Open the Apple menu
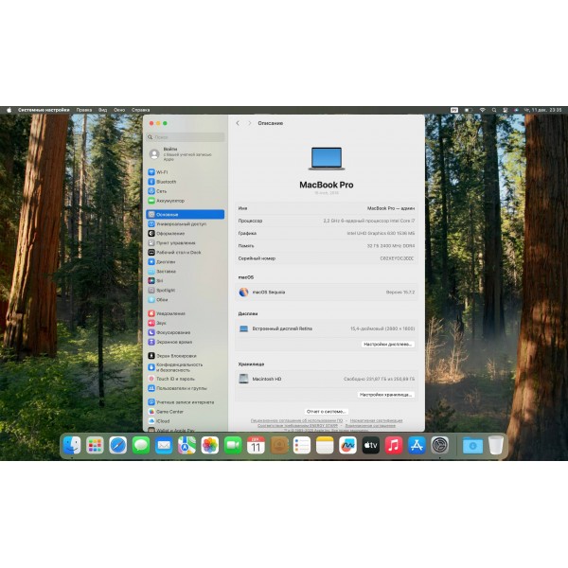The width and height of the screenshot is (568, 568). point(9,110)
